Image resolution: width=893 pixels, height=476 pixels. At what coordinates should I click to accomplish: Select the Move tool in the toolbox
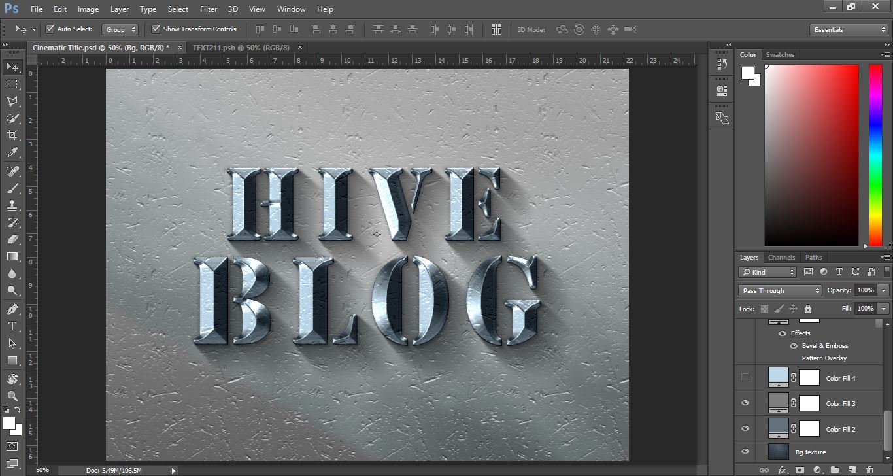[x=12, y=67]
